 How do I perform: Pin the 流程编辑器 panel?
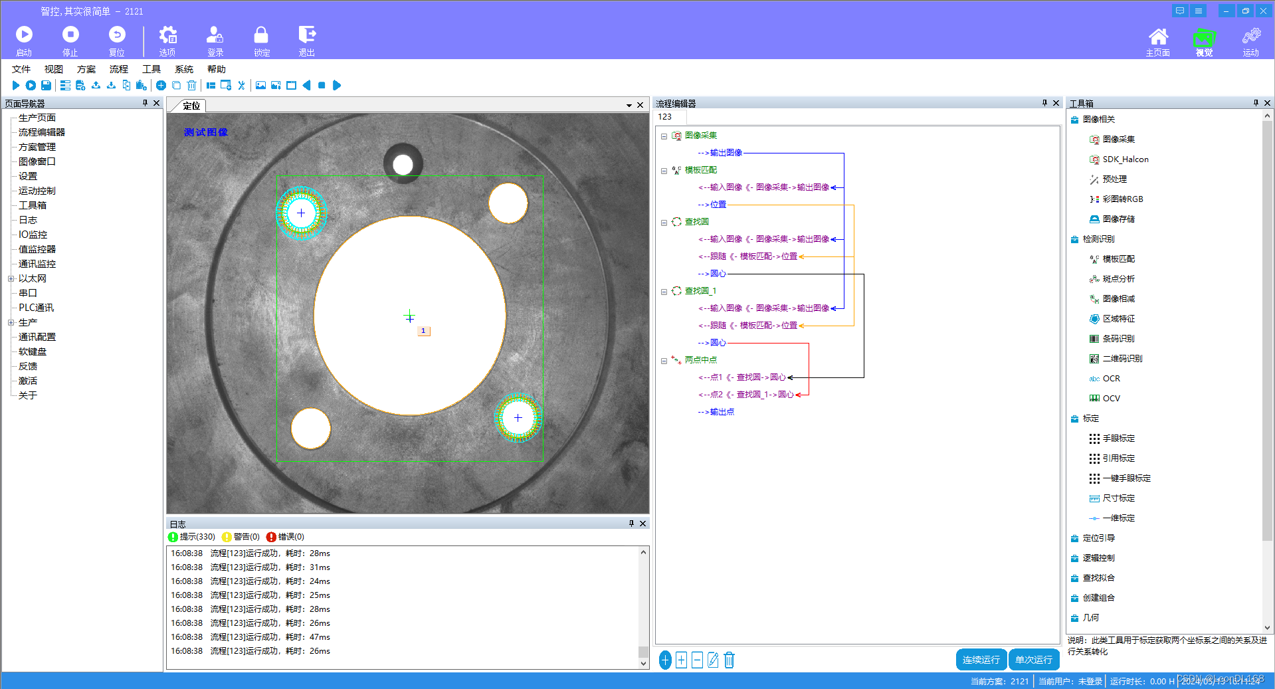1044,103
